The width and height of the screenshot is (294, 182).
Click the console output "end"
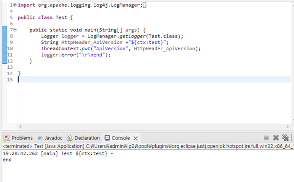coord(7,160)
